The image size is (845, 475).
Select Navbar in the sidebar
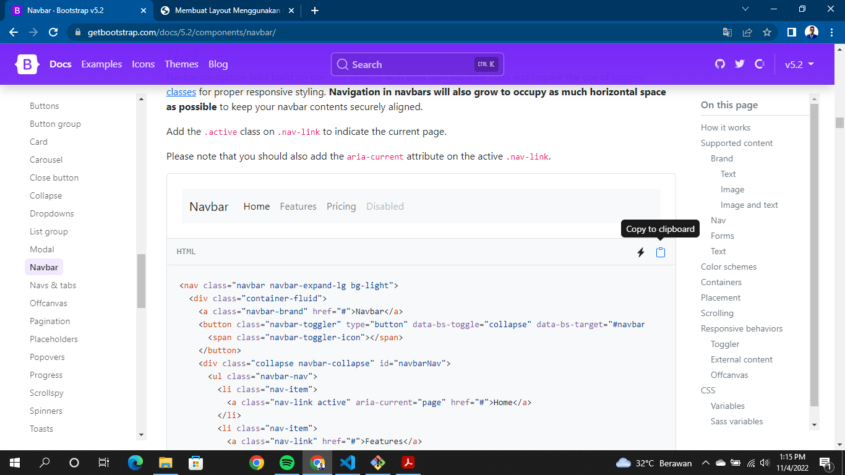(44, 267)
